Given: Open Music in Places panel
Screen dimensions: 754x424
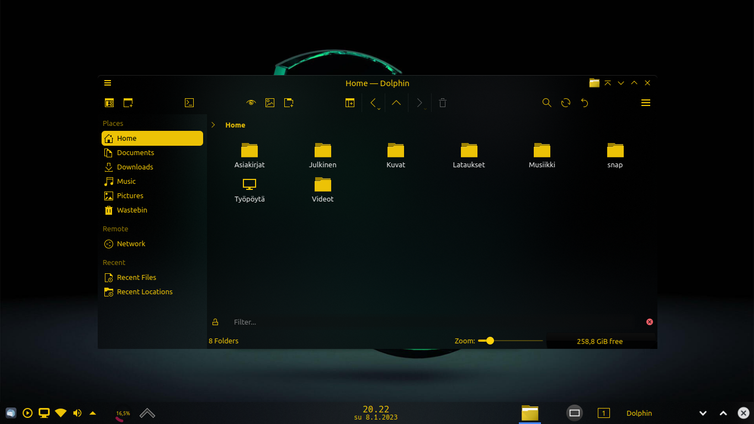Looking at the screenshot, I should click(x=152, y=182).
